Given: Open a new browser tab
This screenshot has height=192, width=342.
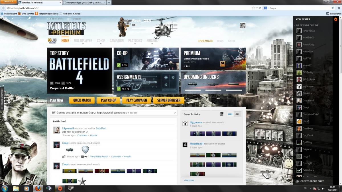Looking at the screenshot, I should [x=109, y=3].
